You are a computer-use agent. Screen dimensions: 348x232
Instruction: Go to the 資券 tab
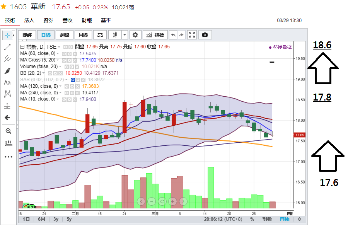(48, 20)
